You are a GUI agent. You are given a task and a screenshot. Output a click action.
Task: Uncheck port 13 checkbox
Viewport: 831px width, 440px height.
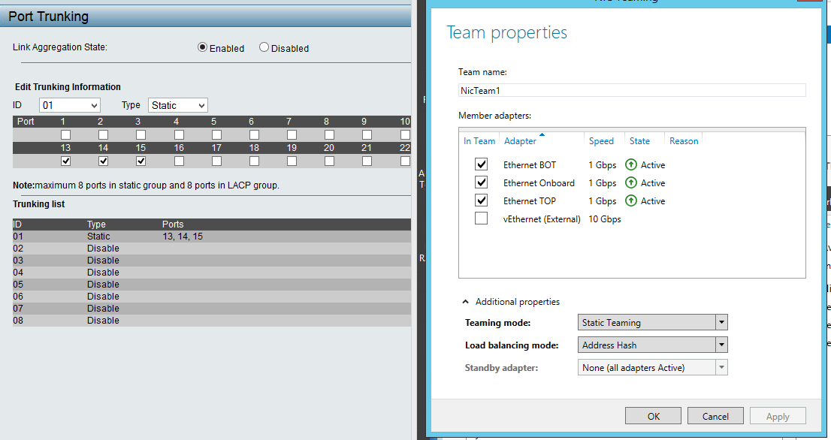65,161
